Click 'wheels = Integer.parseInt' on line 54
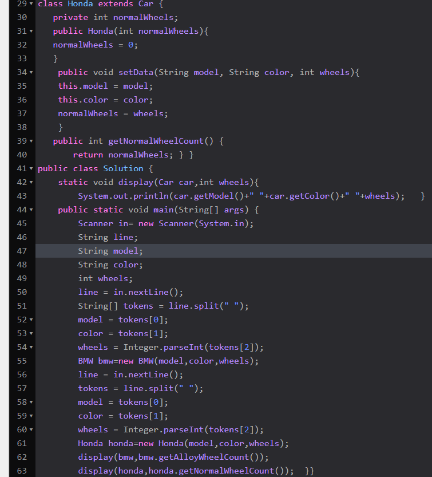432x477 pixels. pos(171,347)
